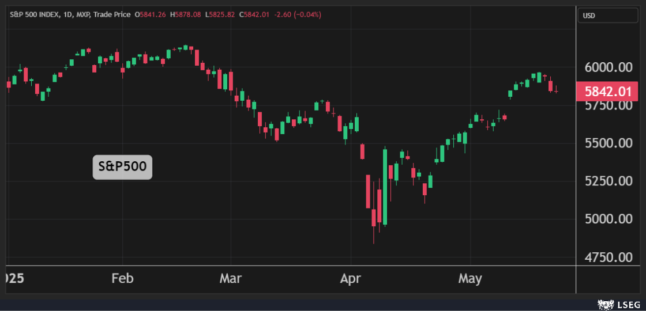Click the LSEG logo
Screen dimensions: 646x311
point(622,303)
